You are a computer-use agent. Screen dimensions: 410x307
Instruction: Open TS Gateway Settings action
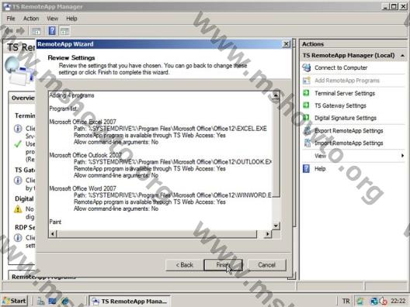(340, 105)
